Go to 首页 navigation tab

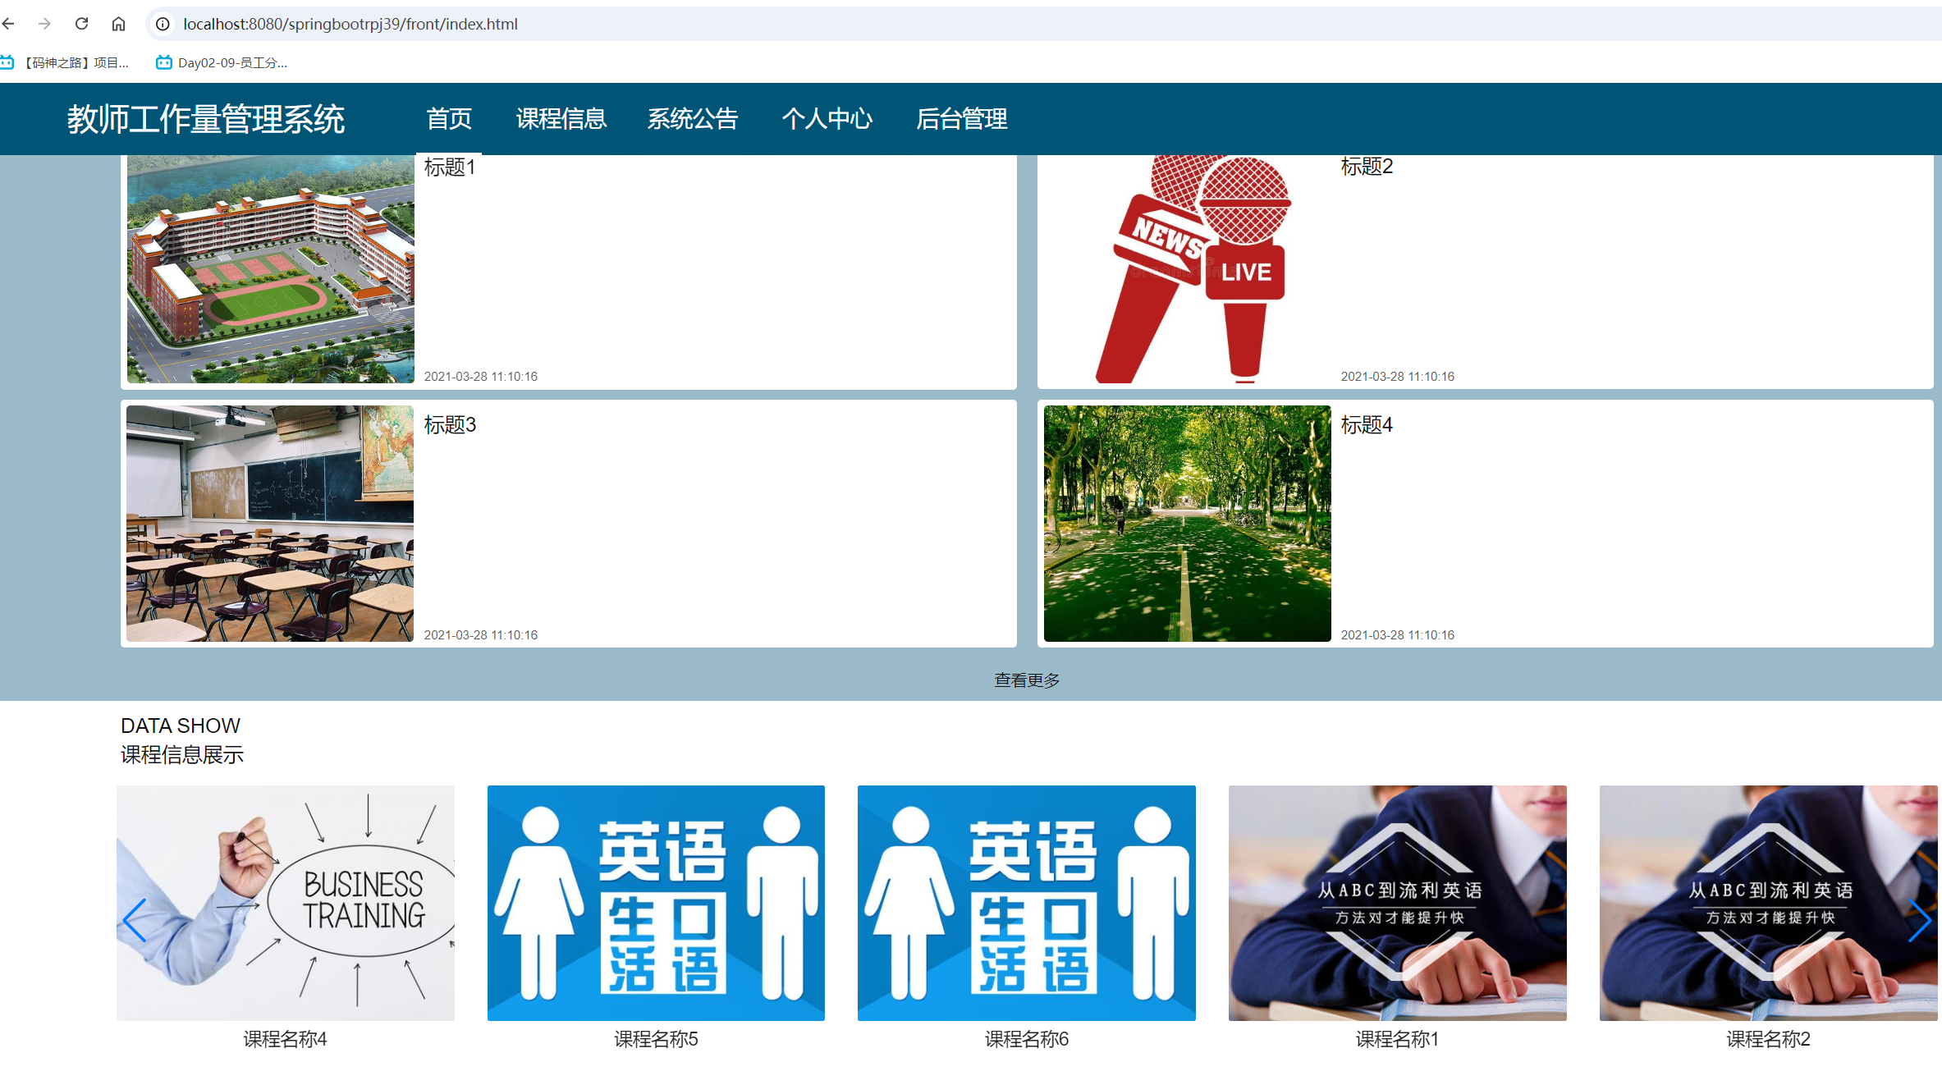click(x=448, y=119)
